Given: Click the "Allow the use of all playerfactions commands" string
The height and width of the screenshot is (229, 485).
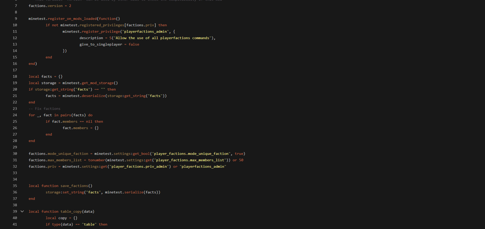Looking at the screenshot, I should tap(162, 38).
